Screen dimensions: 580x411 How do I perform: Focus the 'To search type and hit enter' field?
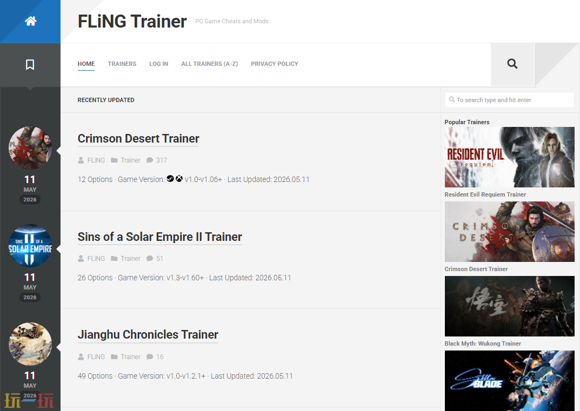(x=509, y=100)
